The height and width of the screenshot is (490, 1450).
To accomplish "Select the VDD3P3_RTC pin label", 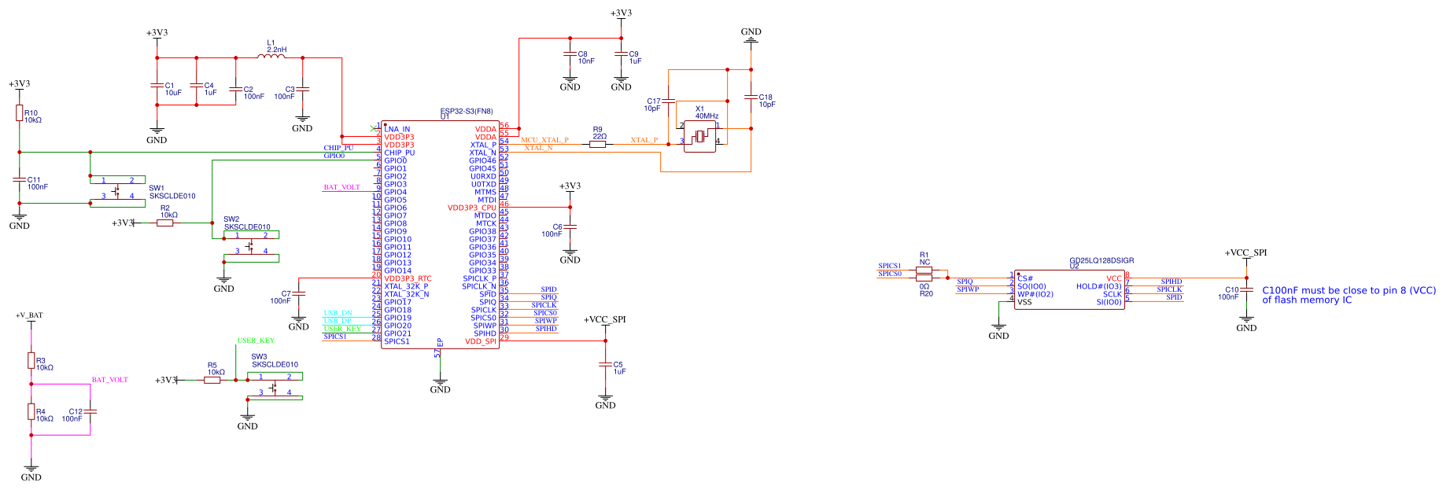I will coord(408,278).
